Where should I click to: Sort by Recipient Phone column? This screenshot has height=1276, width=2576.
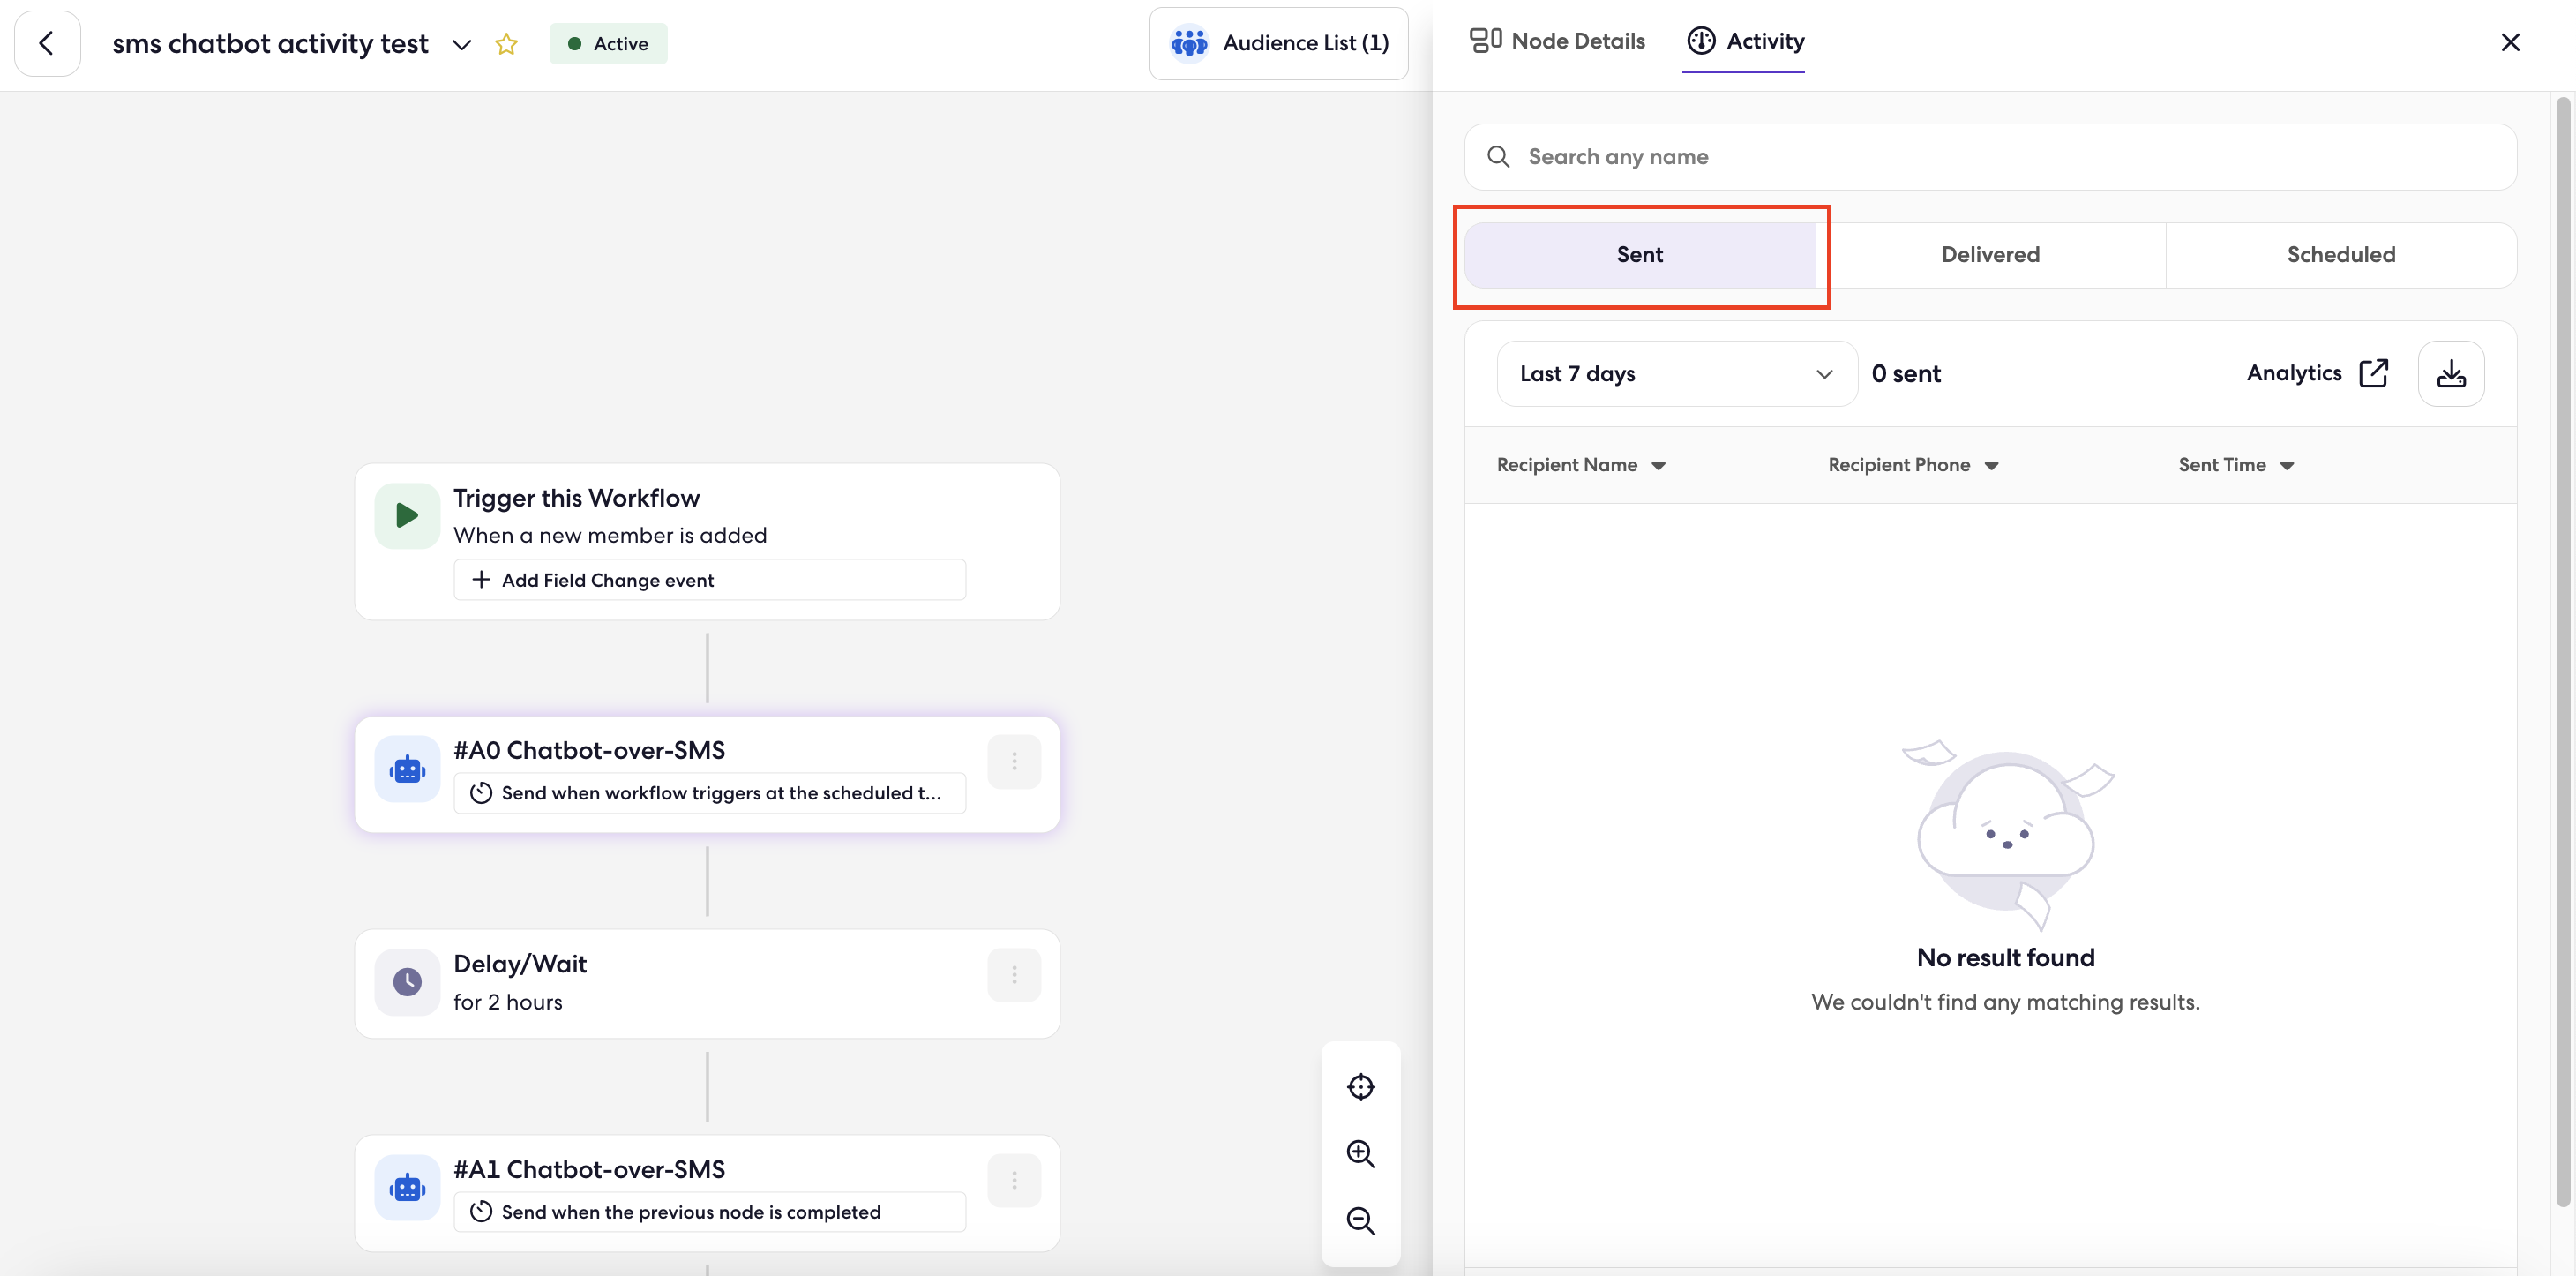point(1913,465)
